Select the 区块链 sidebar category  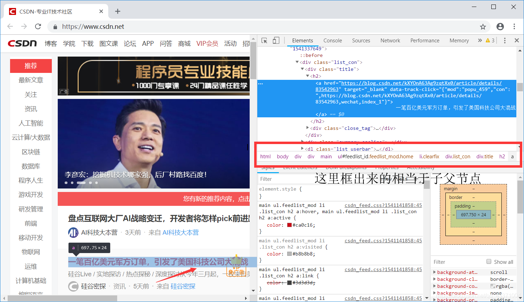pyautogui.click(x=31, y=152)
